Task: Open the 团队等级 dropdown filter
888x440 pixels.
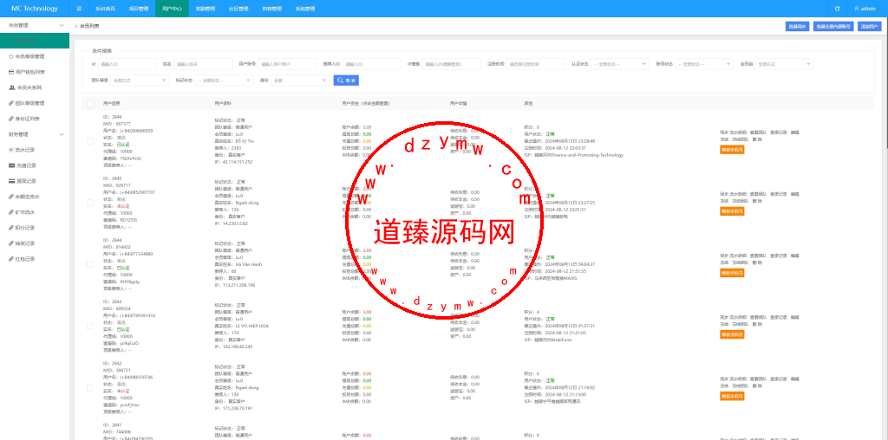Action: (140, 81)
